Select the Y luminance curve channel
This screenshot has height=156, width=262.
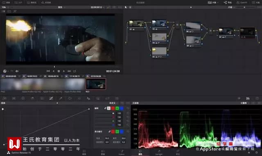point(109,108)
